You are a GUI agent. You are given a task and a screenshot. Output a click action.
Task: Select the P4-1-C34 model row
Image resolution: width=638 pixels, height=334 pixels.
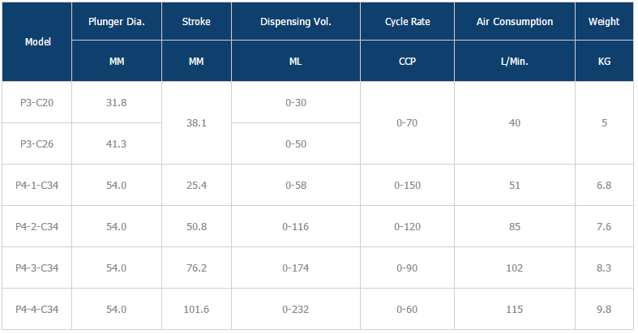click(x=37, y=186)
